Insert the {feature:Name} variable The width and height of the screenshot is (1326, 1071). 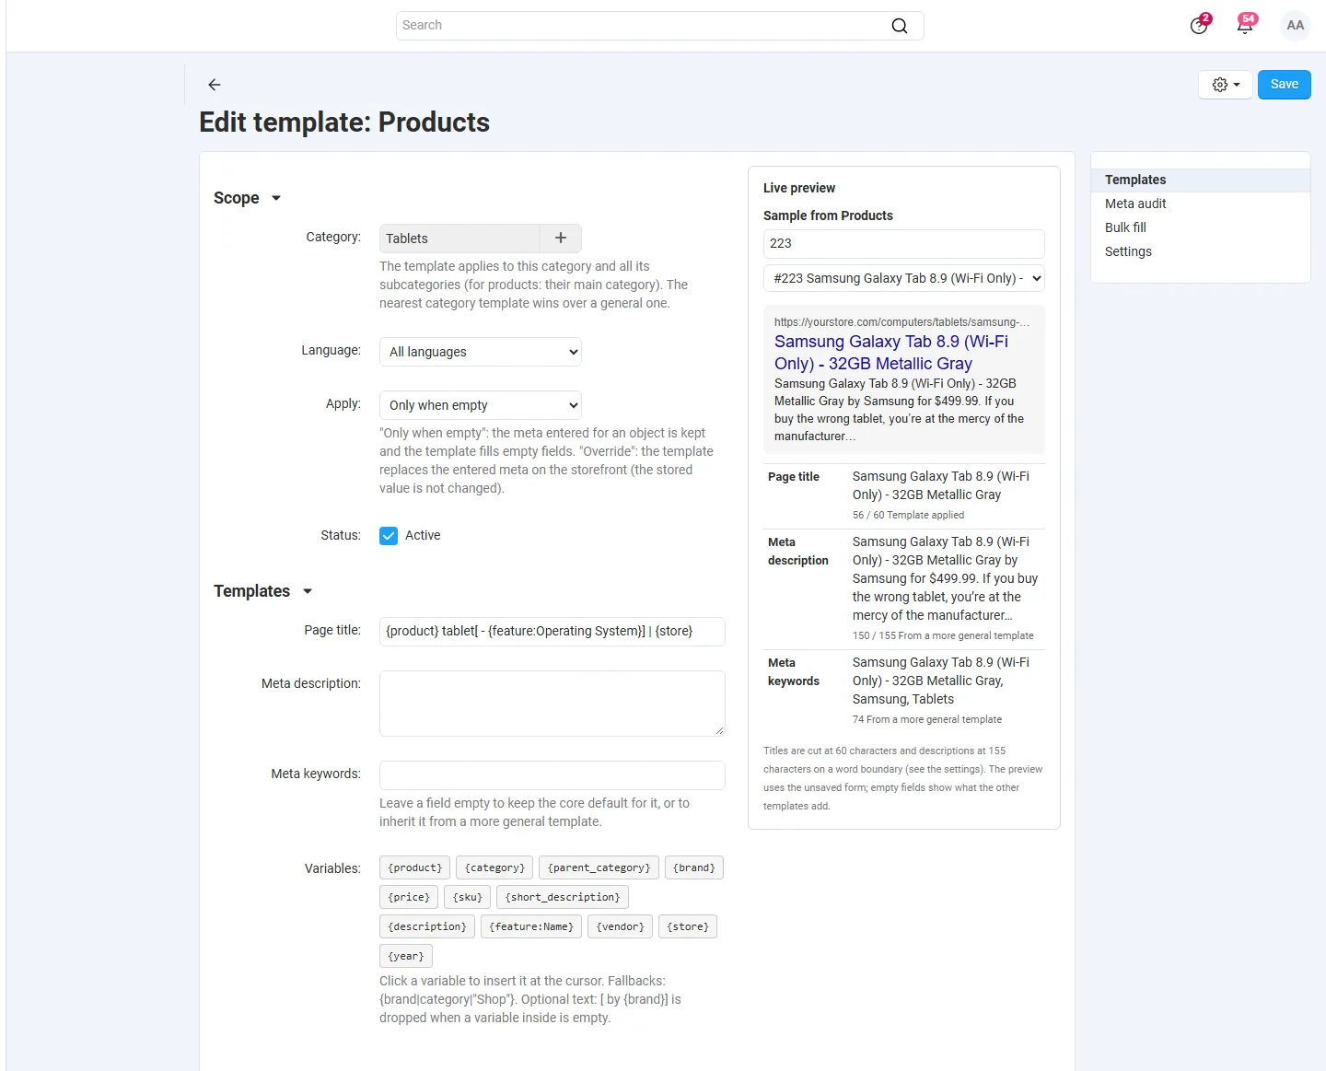(x=531, y=926)
